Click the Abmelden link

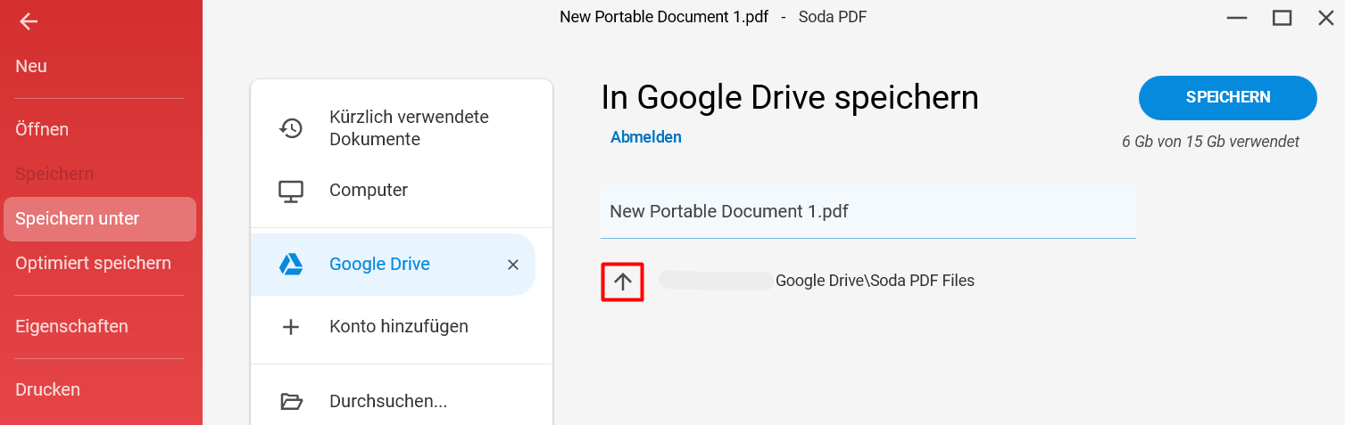click(646, 137)
